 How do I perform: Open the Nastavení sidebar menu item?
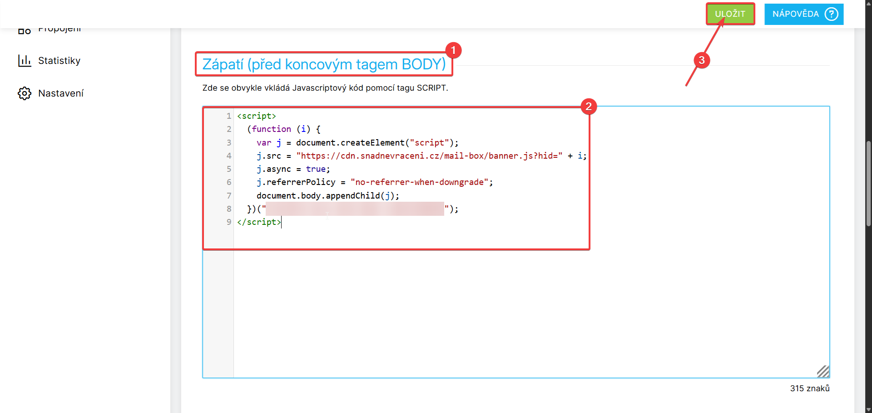[x=61, y=93]
